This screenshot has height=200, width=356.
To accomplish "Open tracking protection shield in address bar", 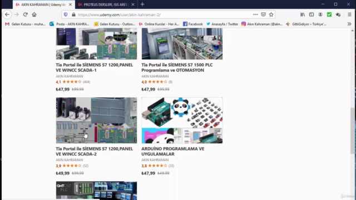I will point(66,15).
